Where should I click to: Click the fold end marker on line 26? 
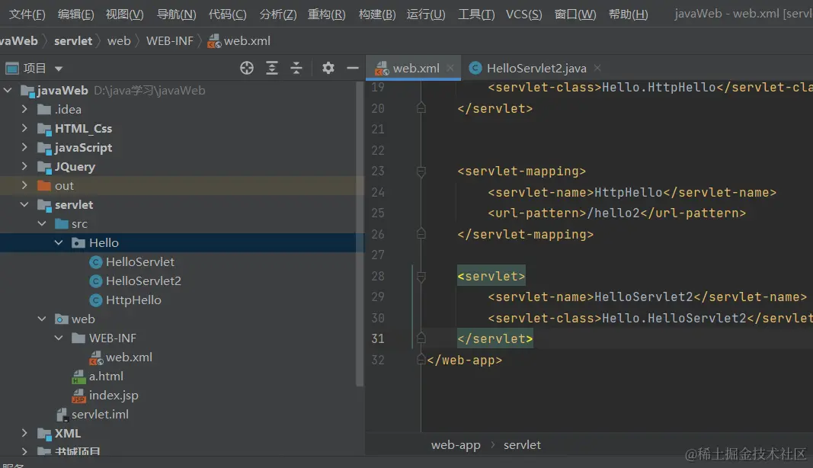tap(421, 234)
